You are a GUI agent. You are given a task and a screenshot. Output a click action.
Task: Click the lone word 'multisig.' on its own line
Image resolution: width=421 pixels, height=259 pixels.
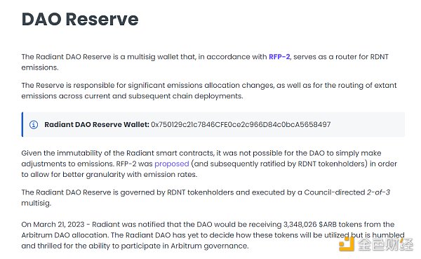point(36,203)
